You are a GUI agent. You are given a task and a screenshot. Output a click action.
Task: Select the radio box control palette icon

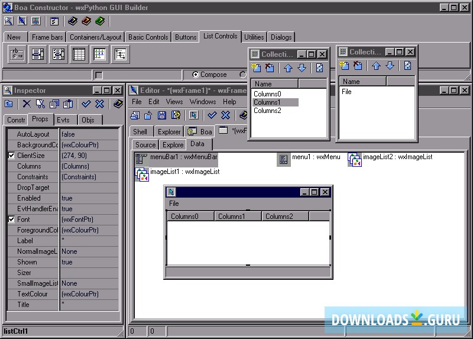coord(17,54)
